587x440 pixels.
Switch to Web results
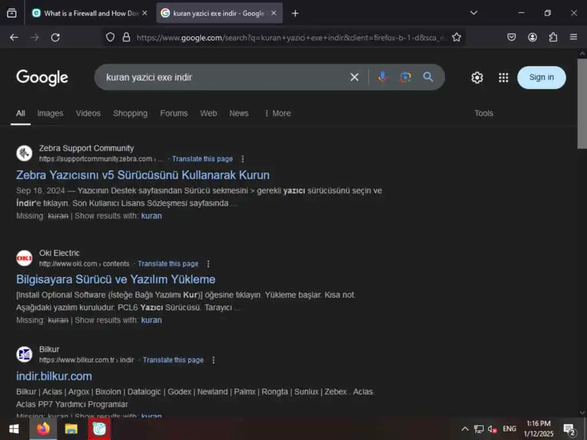(209, 113)
